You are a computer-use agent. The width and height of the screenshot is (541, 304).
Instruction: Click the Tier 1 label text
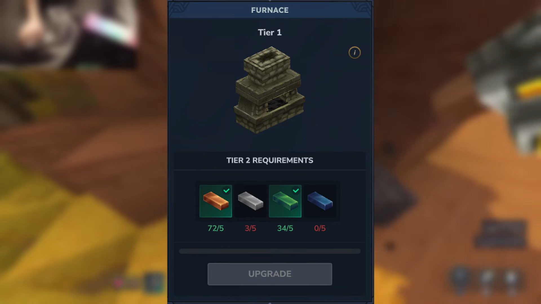click(270, 32)
